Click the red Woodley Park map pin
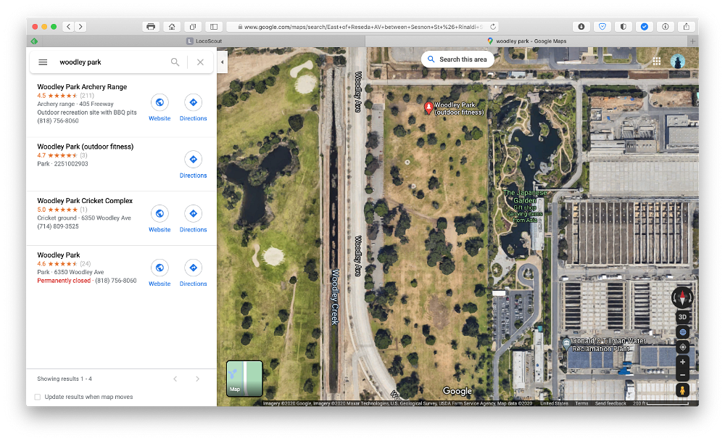The image size is (725, 441). (x=428, y=108)
